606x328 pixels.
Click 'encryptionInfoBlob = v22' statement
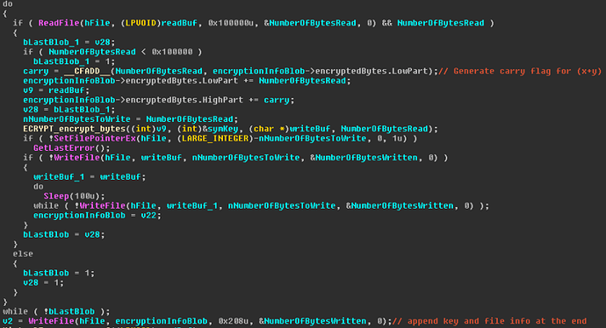[97, 216]
